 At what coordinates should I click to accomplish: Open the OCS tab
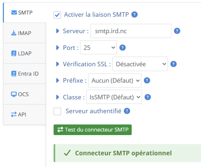click(x=24, y=94)
